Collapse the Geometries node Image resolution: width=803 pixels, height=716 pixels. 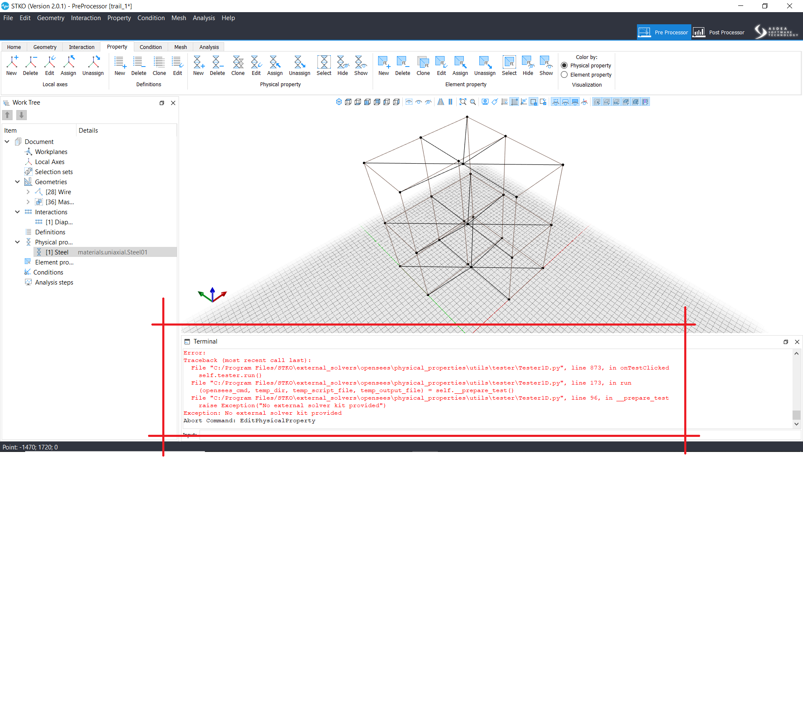click(17, 182)
